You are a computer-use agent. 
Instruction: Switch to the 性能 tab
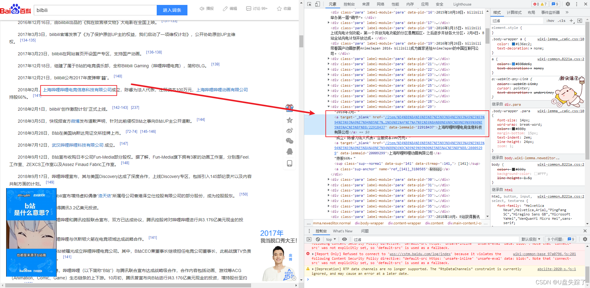(395, 4)
